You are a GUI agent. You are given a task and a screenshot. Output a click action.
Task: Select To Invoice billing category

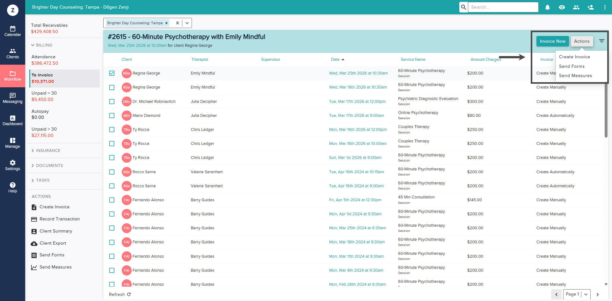coord(65,78)
